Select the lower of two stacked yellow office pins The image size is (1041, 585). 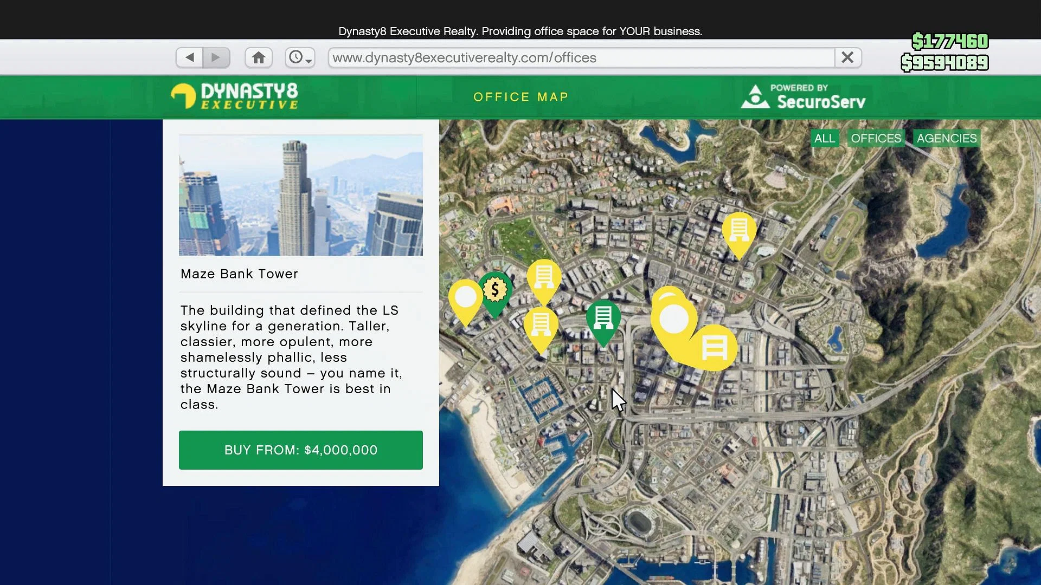pos(541,326)
